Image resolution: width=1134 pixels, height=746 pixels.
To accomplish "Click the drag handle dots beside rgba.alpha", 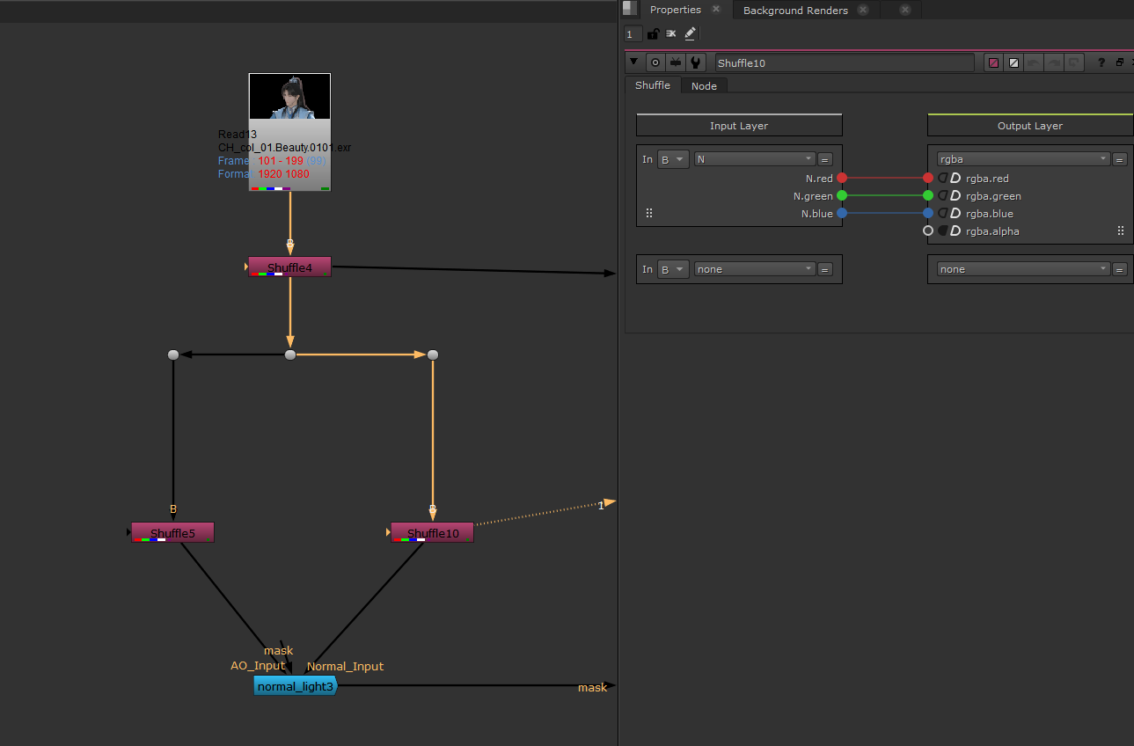I will point(1121,230).
